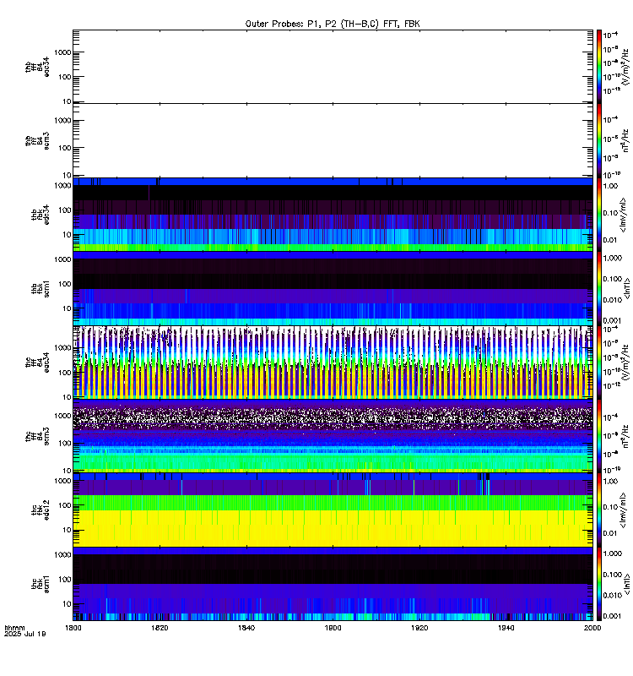Click the 100 y-axis tick of thb fff scm3
This screenshot has width=633, height=676.
[65, 148]
